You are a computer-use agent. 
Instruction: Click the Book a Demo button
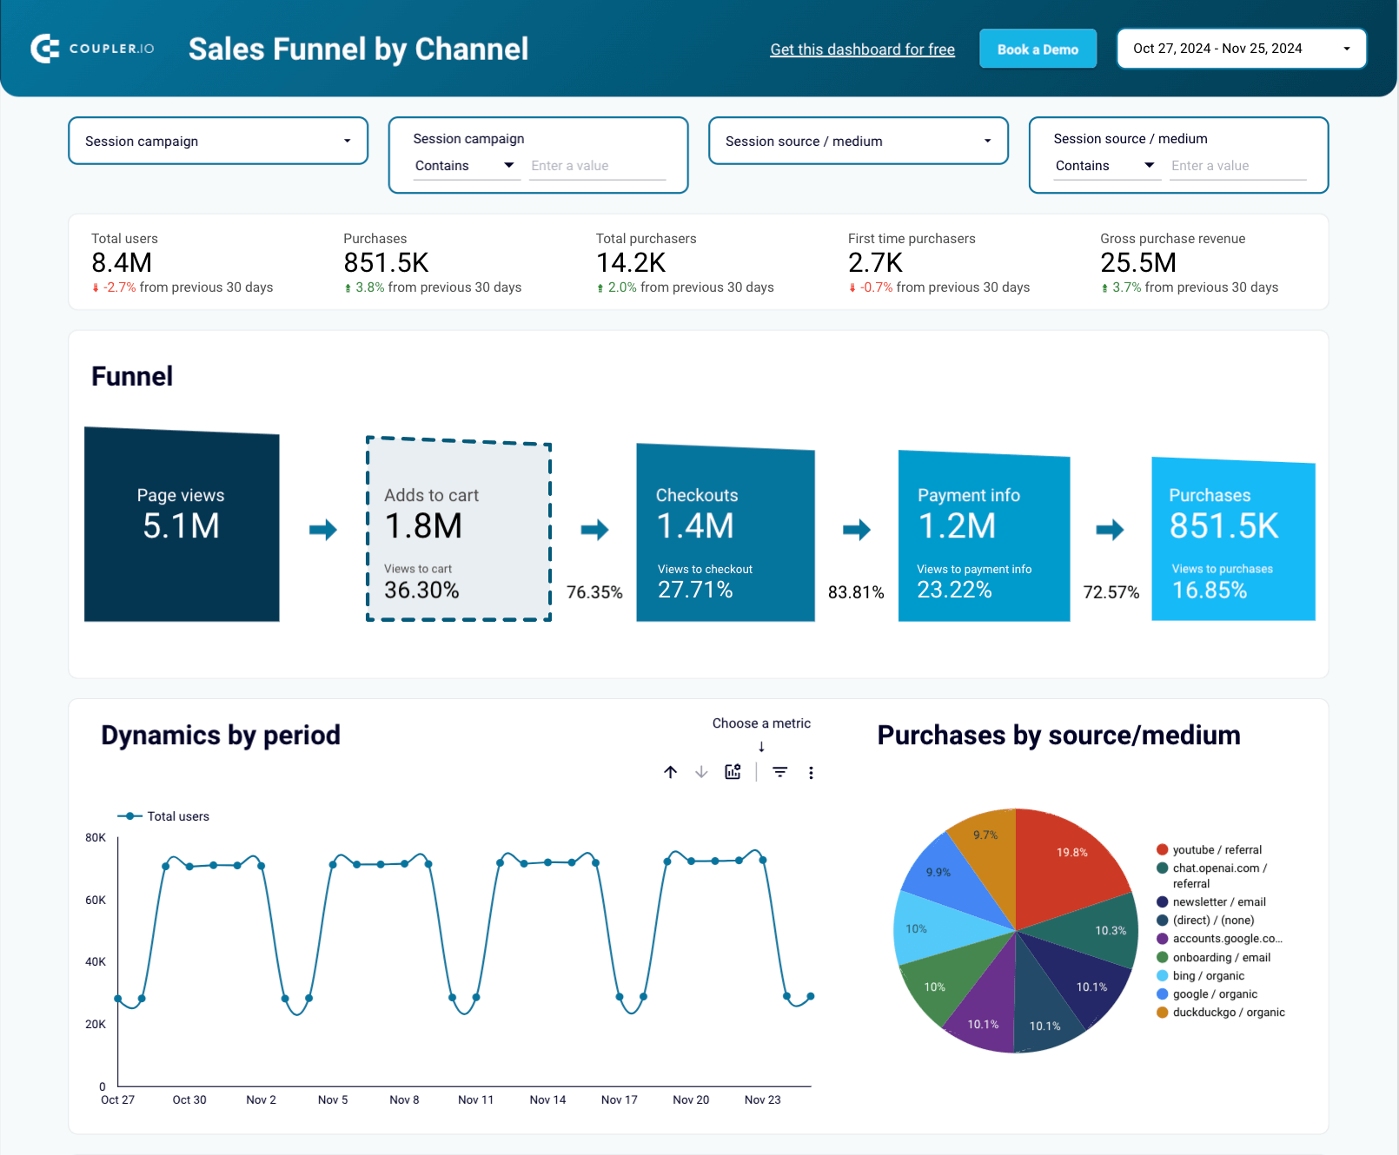(1038, 49)
